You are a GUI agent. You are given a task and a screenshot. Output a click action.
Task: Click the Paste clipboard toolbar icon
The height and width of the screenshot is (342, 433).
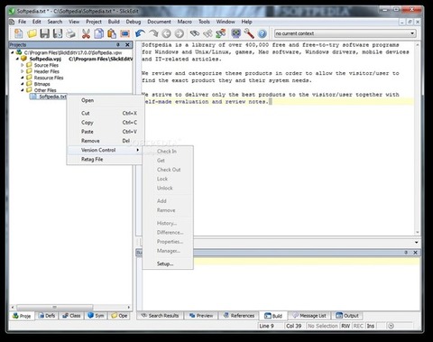pyautogui.click(x=112, y=33)
